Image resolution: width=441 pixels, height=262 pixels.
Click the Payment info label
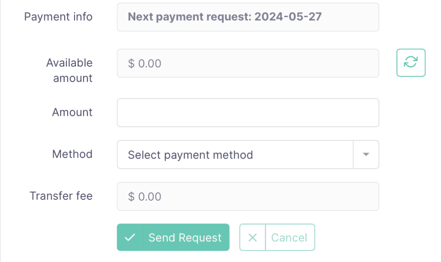[58, 17]
